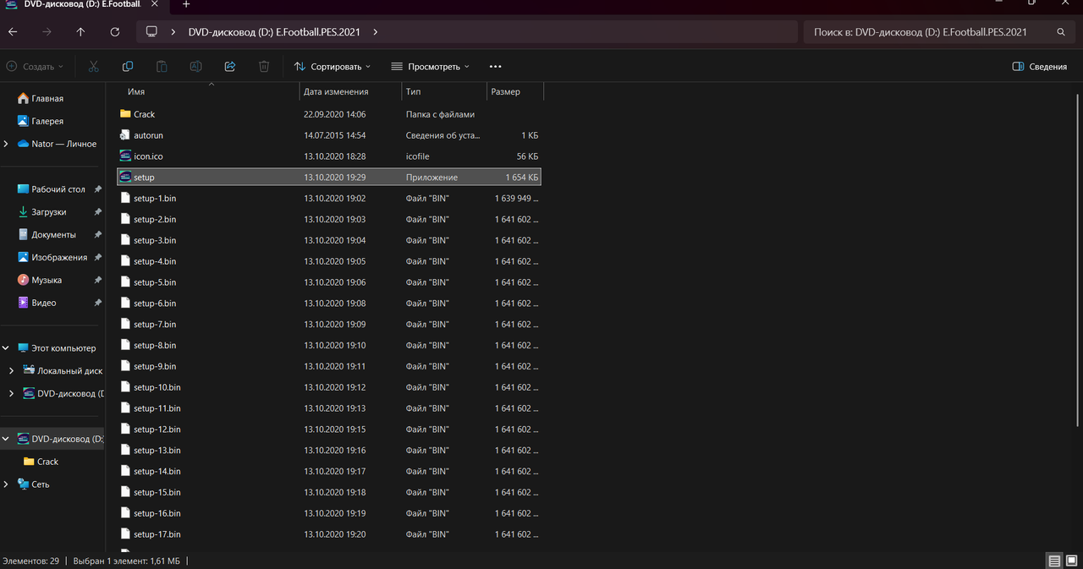Image resolution: width=1083 pixels, height=569 pixels.
Task: Toggle the Сведения details pane button
Action: coord(1040,66)
